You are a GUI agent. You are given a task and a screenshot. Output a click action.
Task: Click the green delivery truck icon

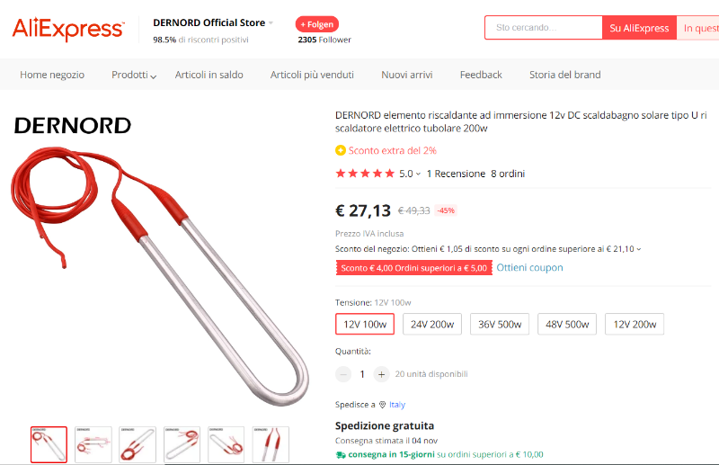click(341, 455)
